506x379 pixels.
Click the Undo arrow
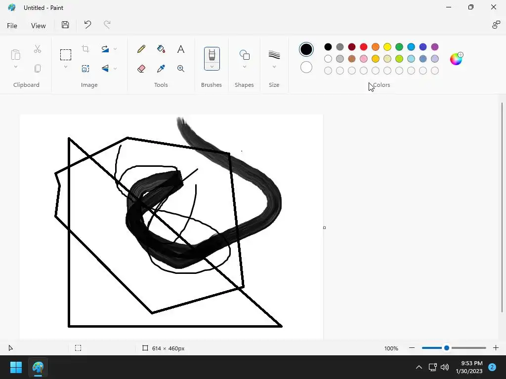[x=87, y=25]
